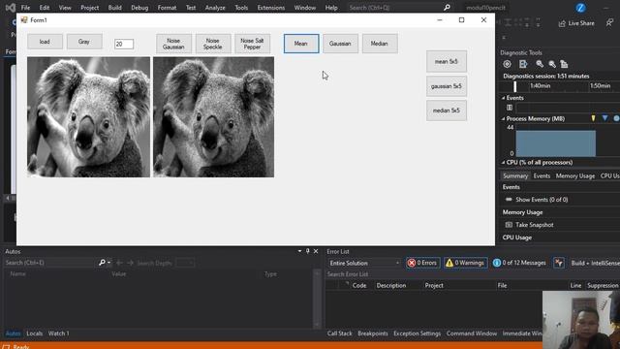Zoom out of the diagnostics timeline

click(552, 64)
